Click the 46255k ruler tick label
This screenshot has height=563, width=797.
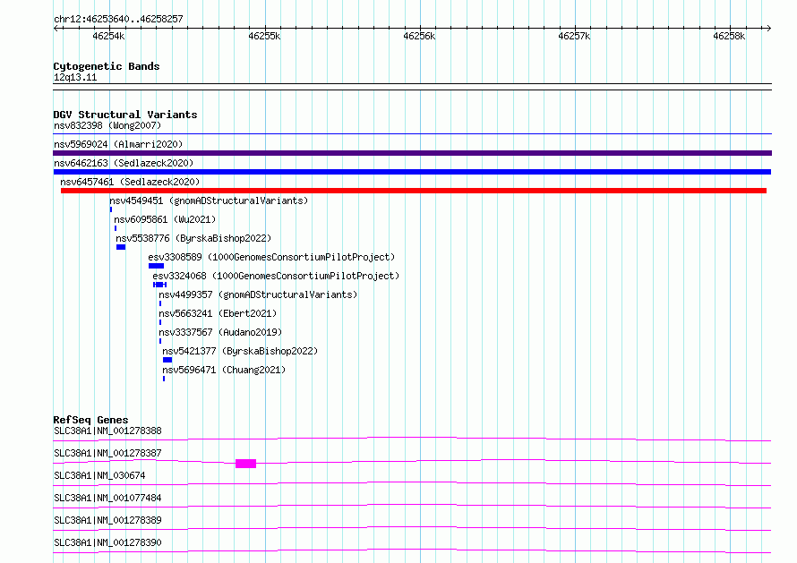coord(264,36)
